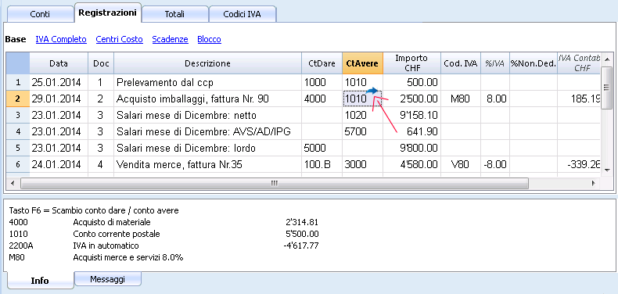Click the Cod. IVA column header

point(460,63)
